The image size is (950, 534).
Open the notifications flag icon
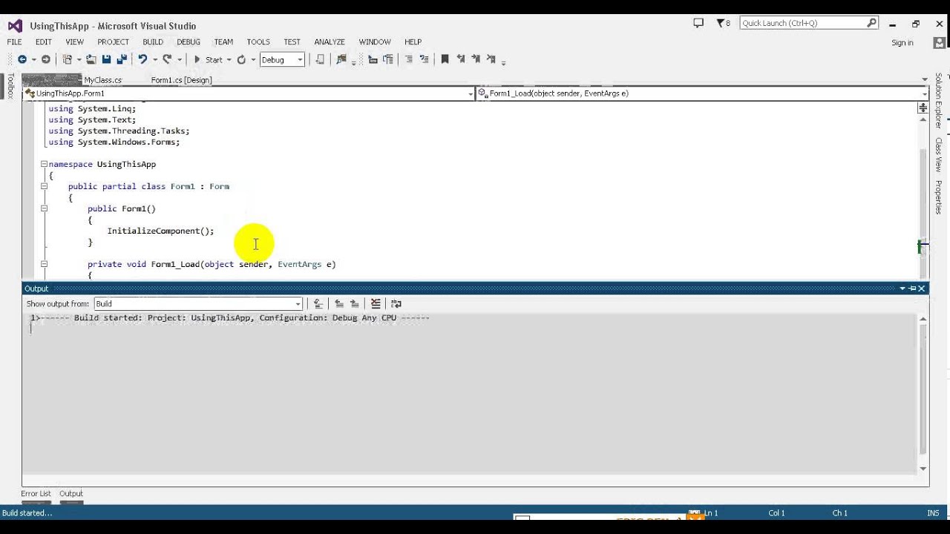[723, 23]
